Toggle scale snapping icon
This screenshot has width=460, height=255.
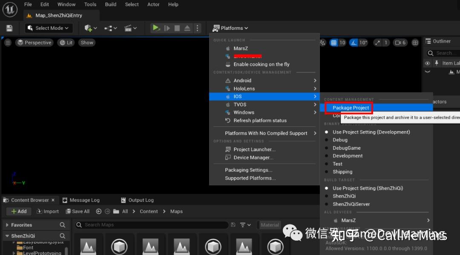[x=377, y=43]
